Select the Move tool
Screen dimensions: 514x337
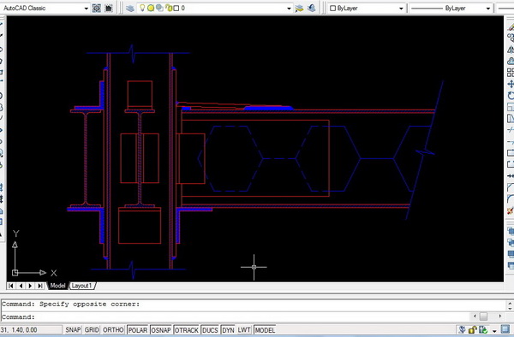point(511,84)
